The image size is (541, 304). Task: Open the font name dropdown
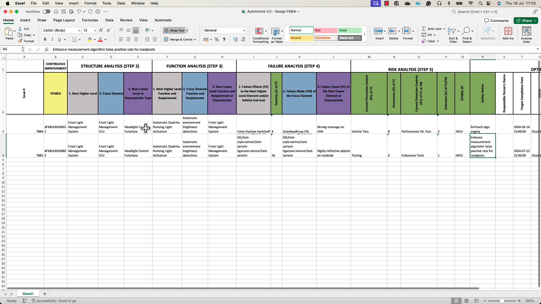coord(79,30)
